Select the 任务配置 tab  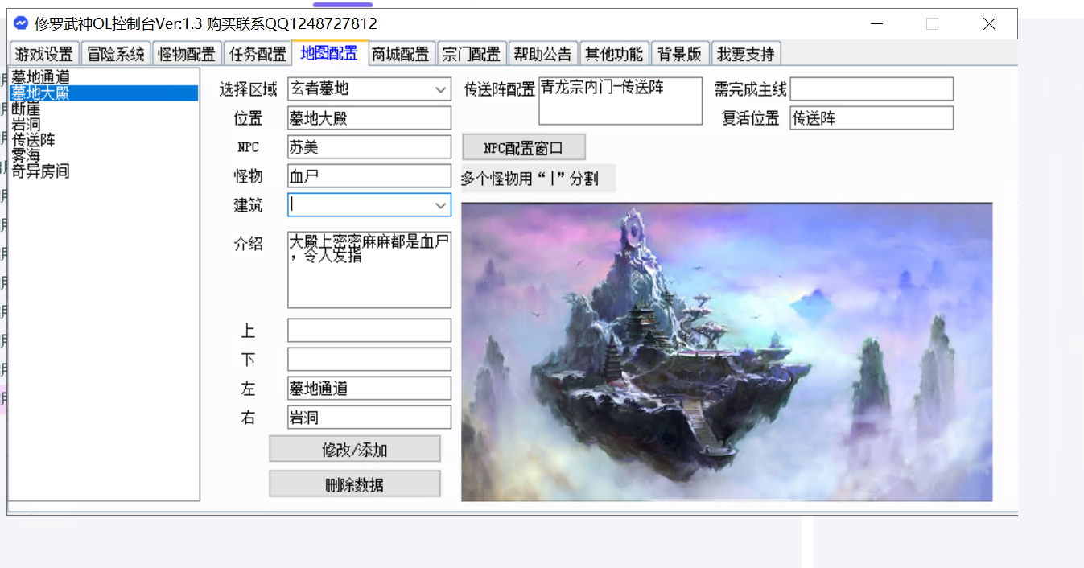[258, 55]
